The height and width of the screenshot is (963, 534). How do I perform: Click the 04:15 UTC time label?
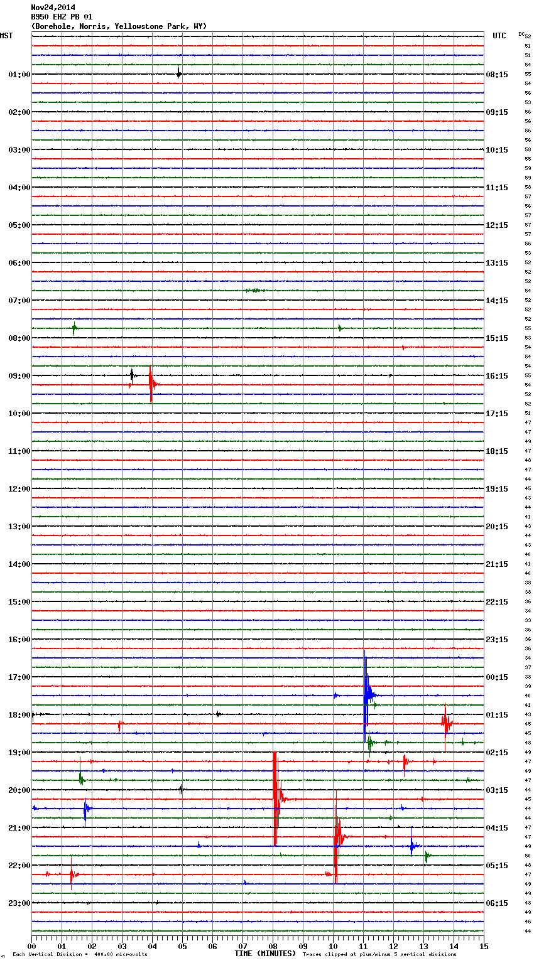click(x=497, y=828)
